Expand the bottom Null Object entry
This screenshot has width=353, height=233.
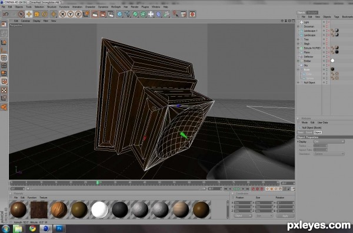(298, 83)
